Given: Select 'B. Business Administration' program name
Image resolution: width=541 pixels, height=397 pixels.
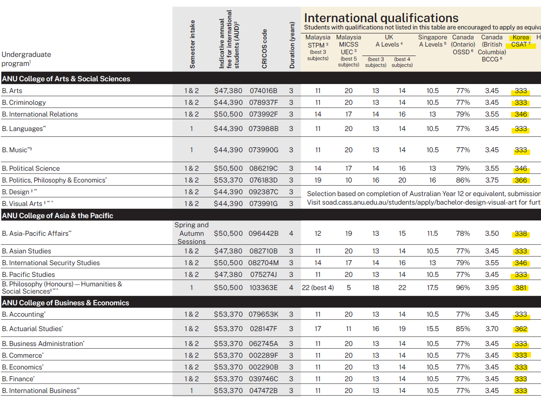Looking at the screenshot, I should coord(43,344).
